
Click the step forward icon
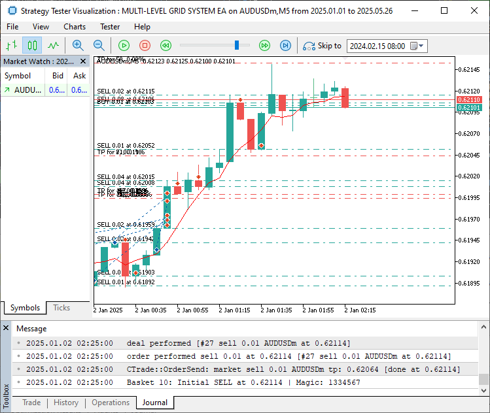(x=285, y=45)
